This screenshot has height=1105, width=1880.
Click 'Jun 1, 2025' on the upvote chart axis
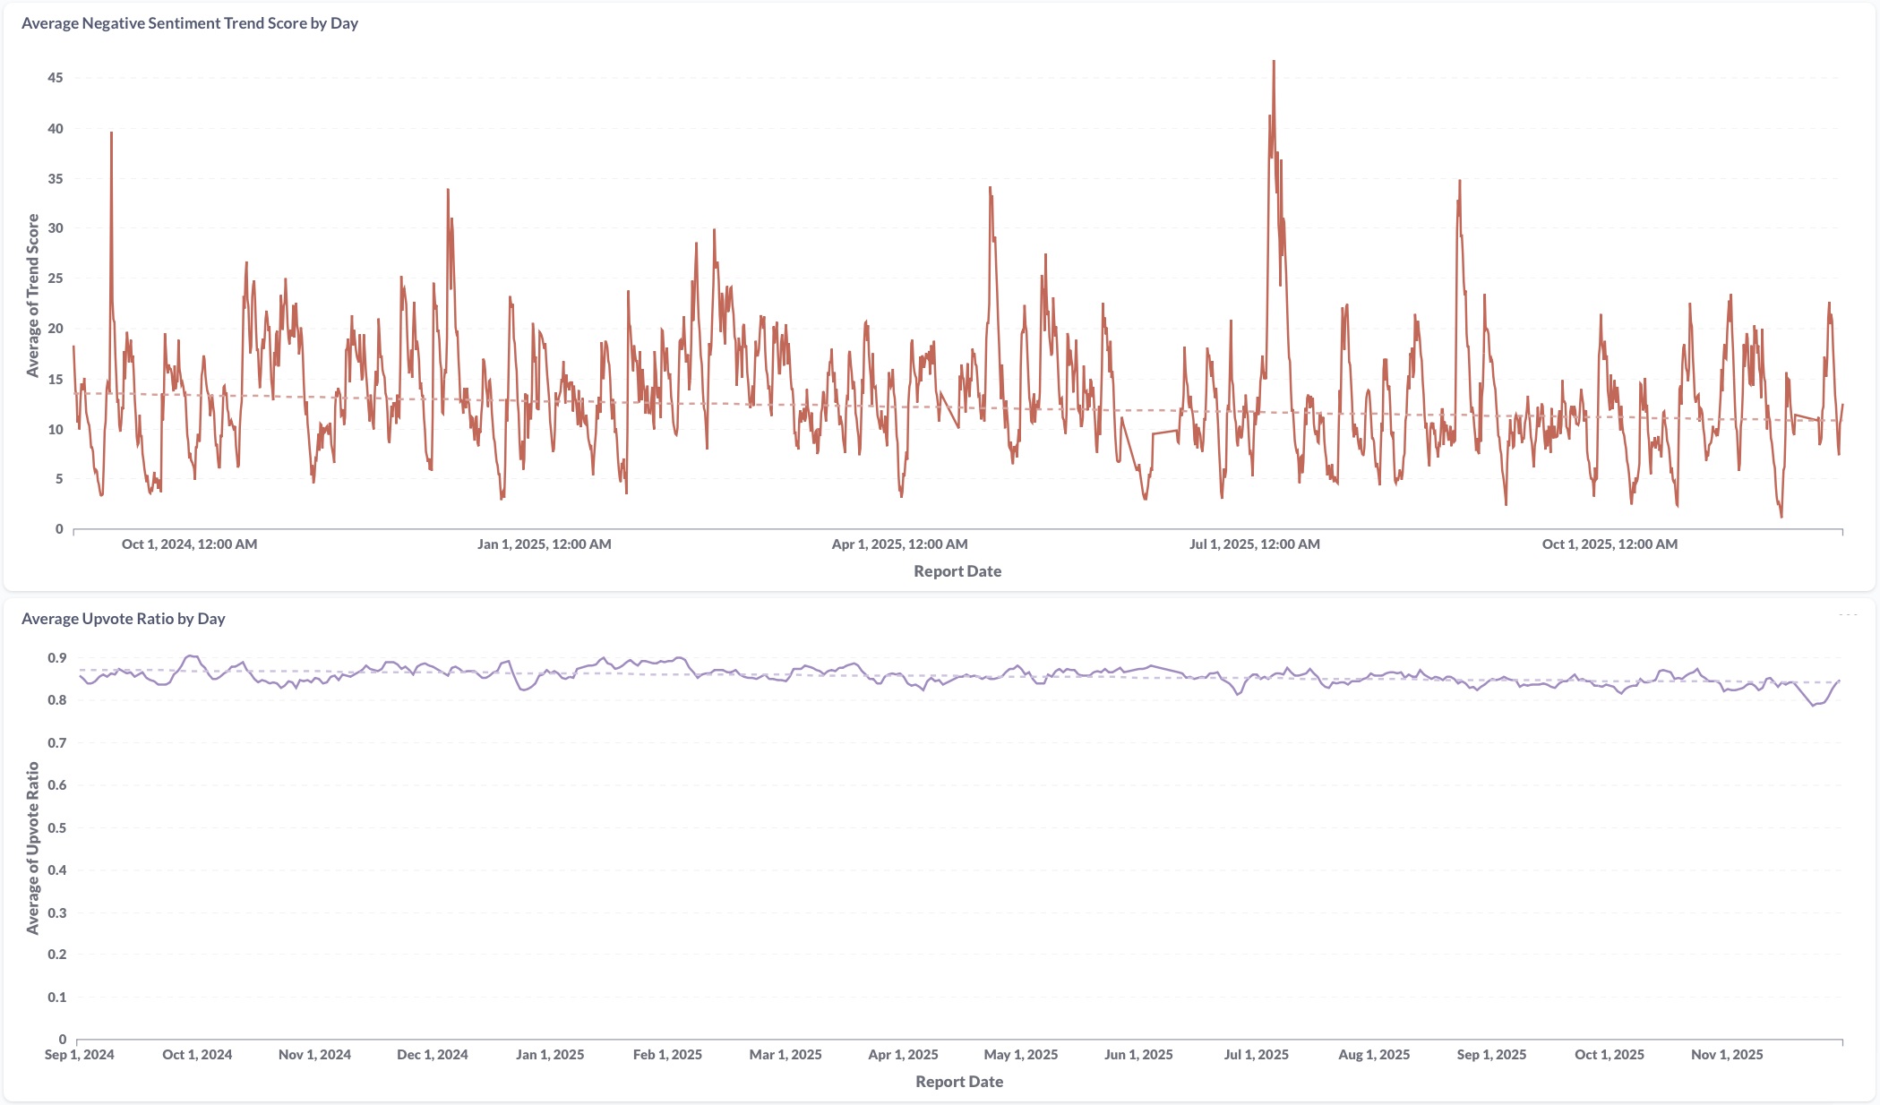coord(1138,1054)
